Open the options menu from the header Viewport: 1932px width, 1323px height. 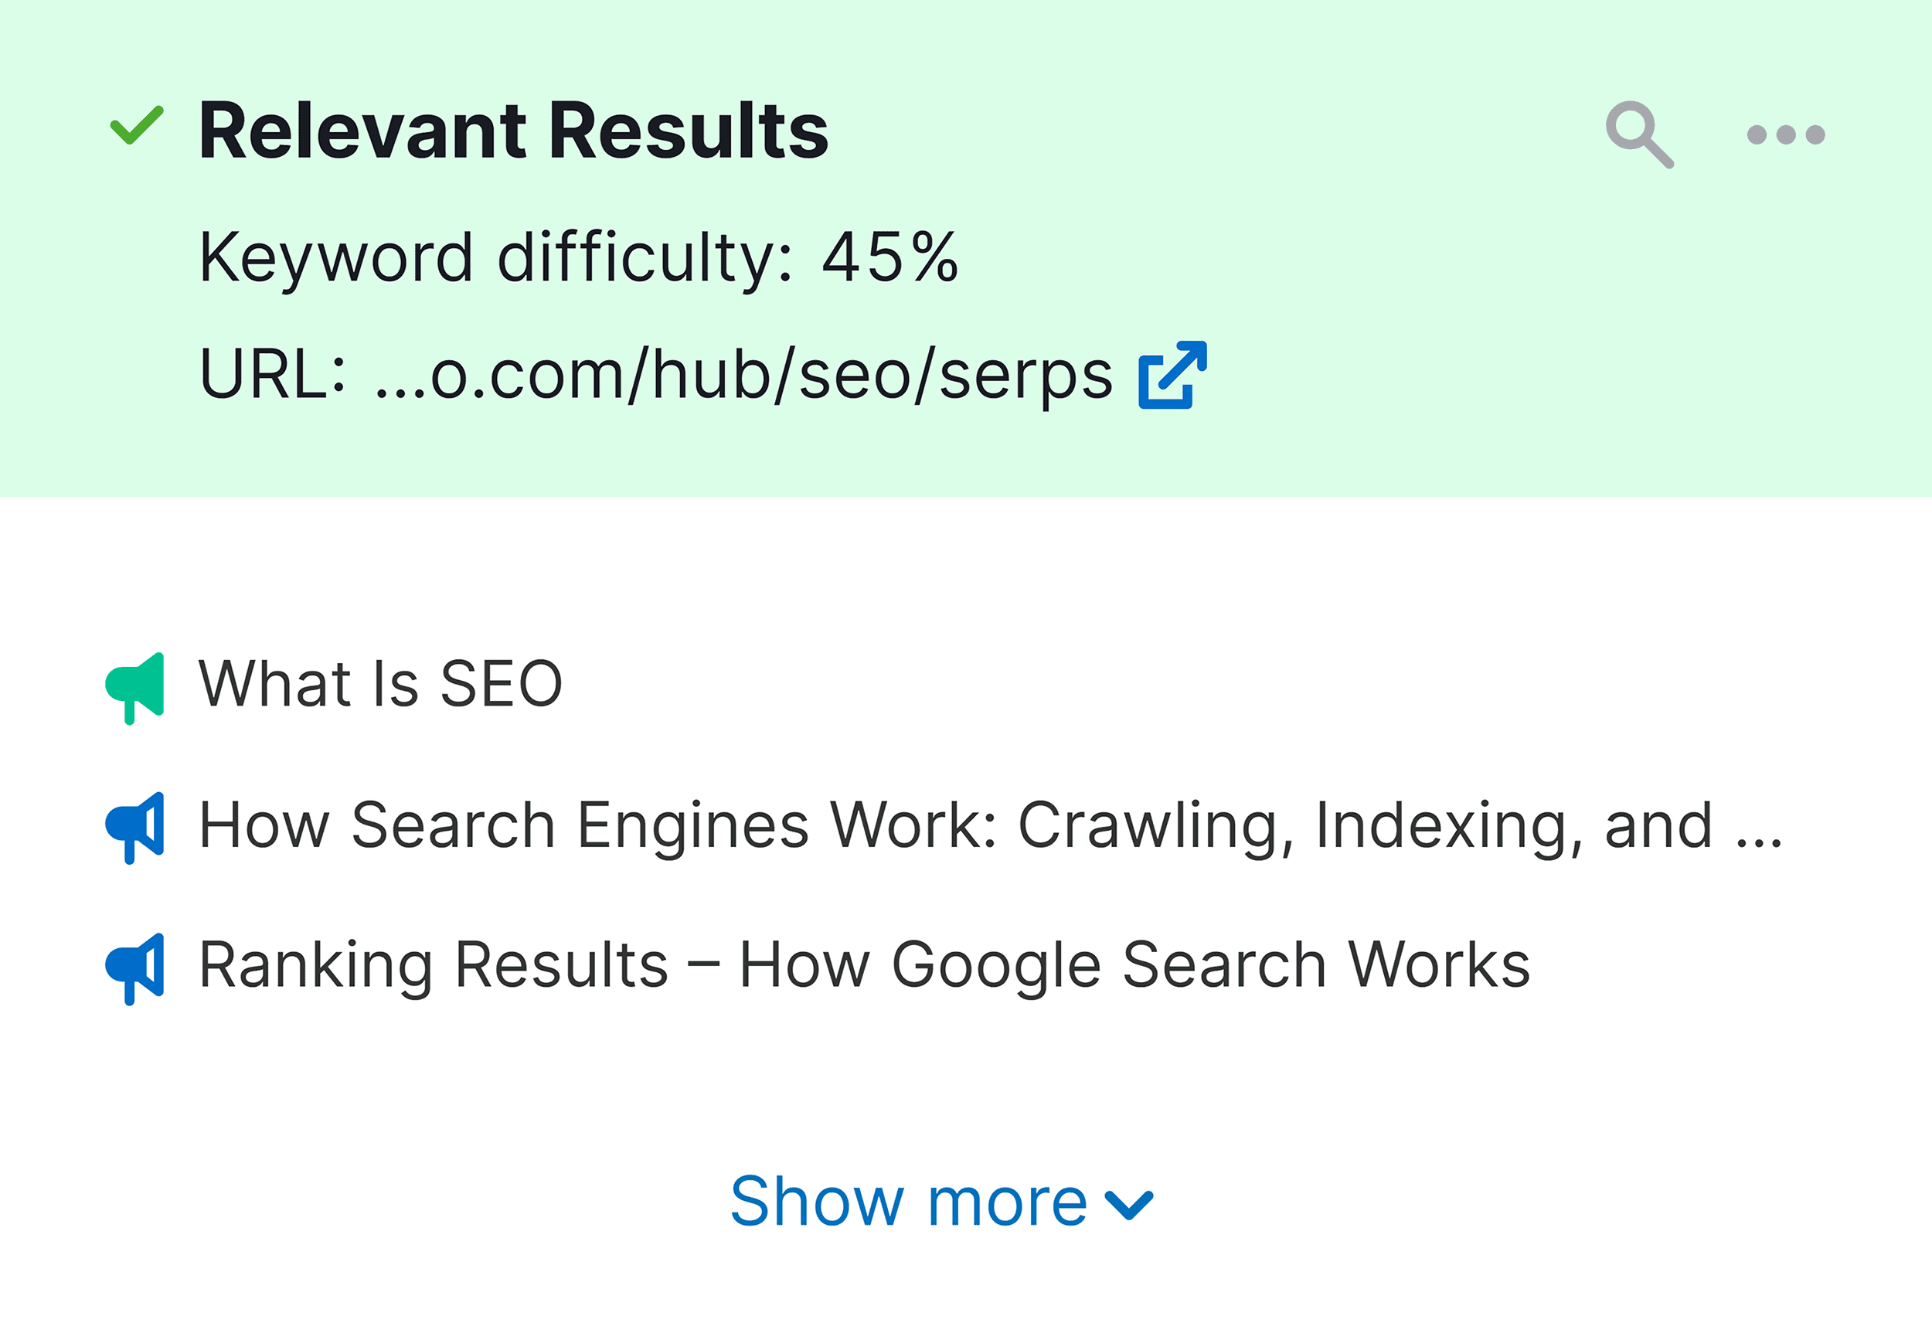point(1785,133)
